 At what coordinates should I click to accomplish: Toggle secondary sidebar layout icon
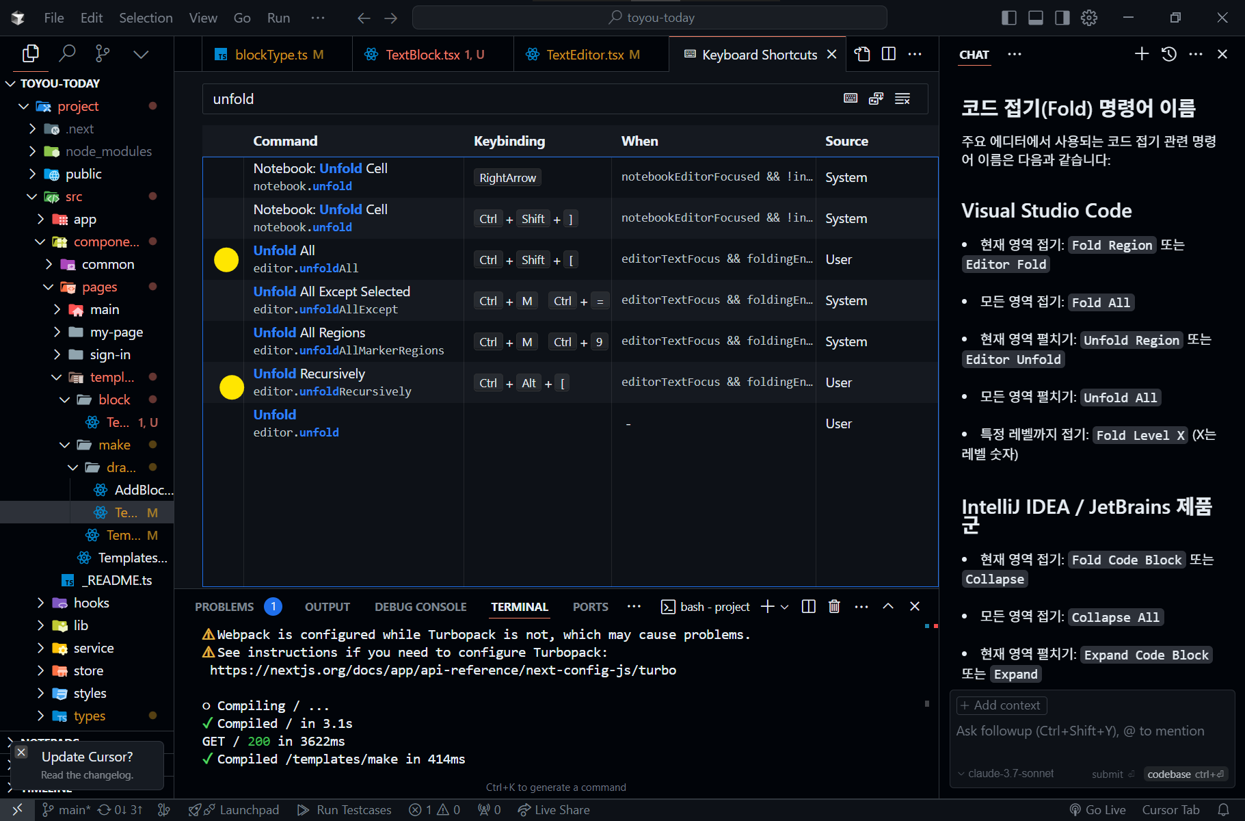pos(1062,18)
